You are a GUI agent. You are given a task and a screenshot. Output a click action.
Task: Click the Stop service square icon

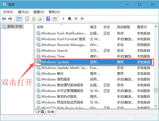coord(70,19)
